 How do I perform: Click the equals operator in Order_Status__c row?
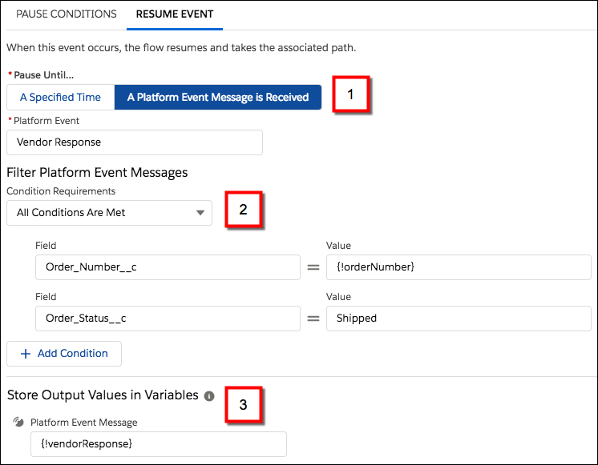[313, 319]
